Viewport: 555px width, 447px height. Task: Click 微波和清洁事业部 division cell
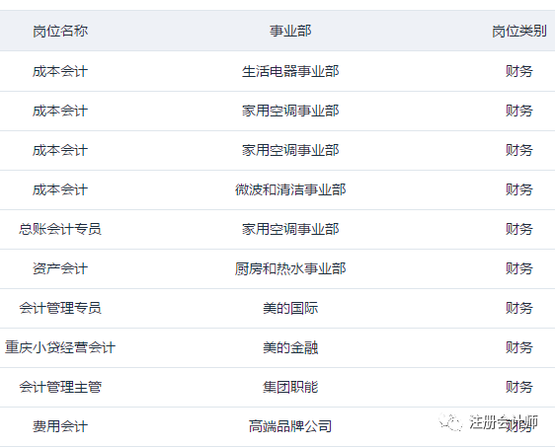coord(290,189)
